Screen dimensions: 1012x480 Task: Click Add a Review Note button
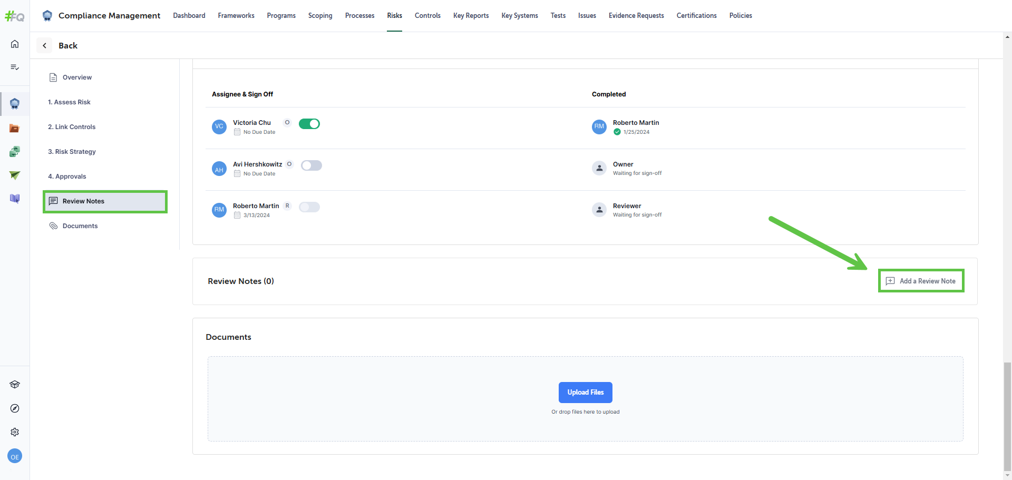(x=921, y=281)
